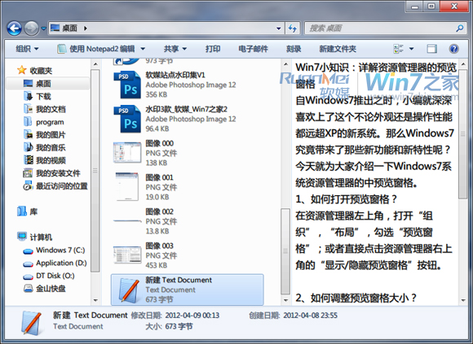The height and width of the screenshot is (344, 473).
Task: Select 新建 Text Document file icon
Action: tap(129, 290)
